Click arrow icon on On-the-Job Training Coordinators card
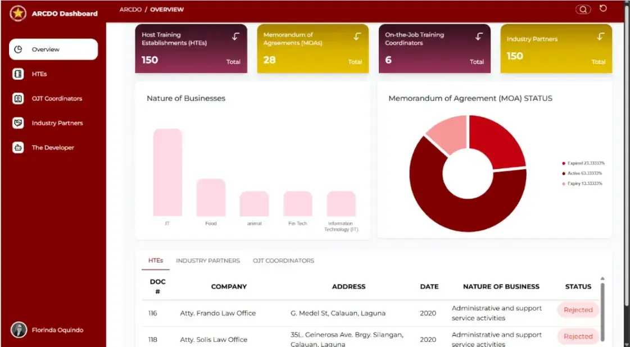 tap(479, 36)
